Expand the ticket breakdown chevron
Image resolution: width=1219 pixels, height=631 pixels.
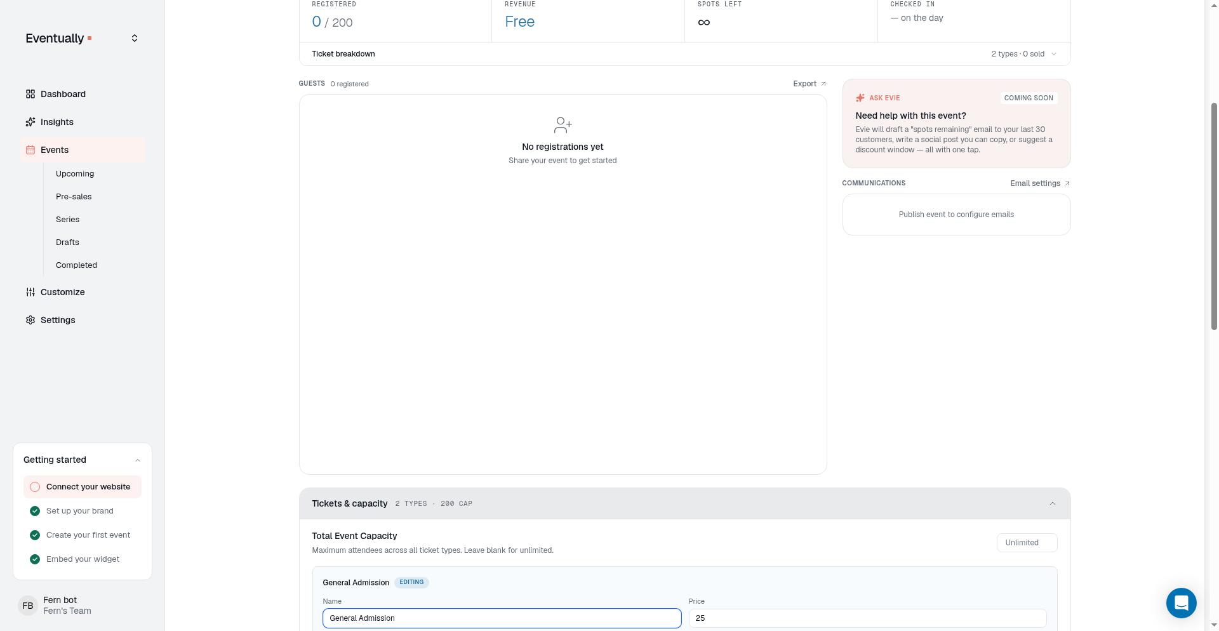pos(1054,54)
